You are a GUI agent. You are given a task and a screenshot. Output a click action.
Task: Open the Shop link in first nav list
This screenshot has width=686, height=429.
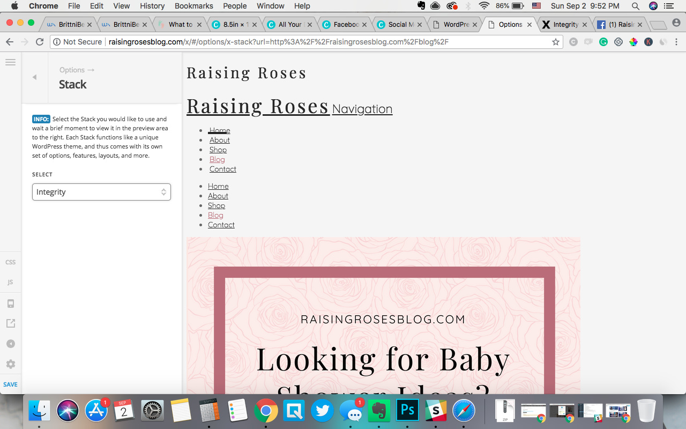tap(218, 150)
